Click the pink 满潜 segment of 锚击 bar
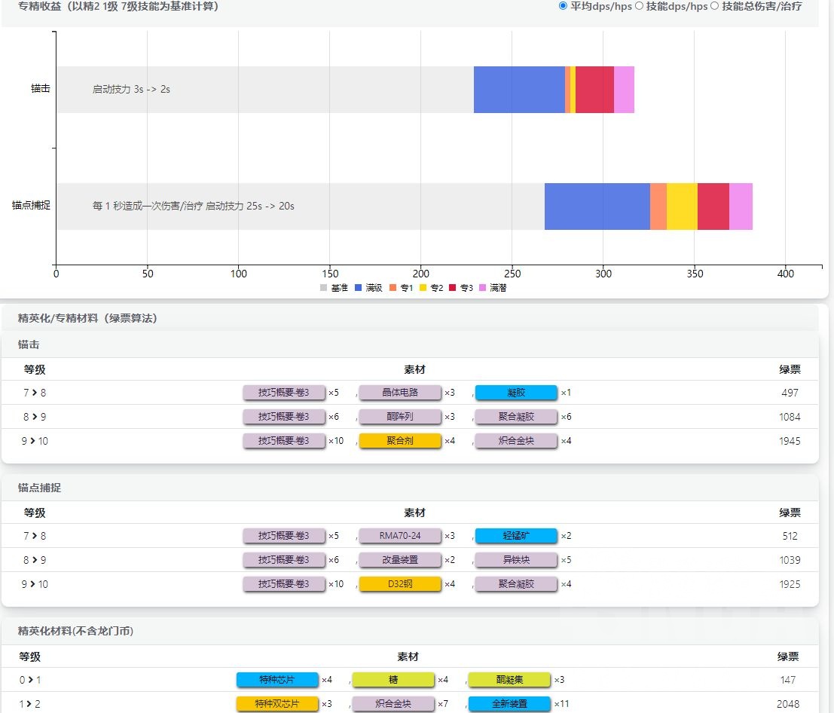 624,90
